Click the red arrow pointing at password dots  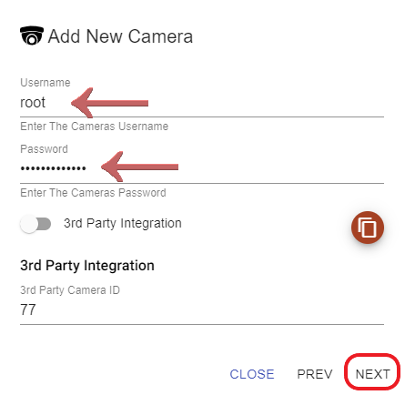(139, 167)
